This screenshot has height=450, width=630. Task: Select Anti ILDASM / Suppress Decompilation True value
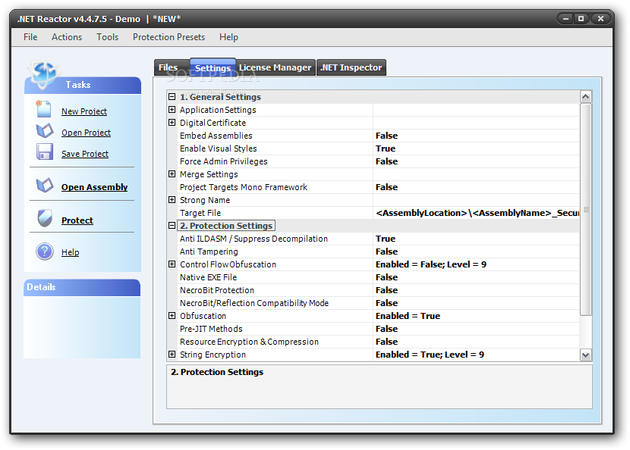[477, 239]
